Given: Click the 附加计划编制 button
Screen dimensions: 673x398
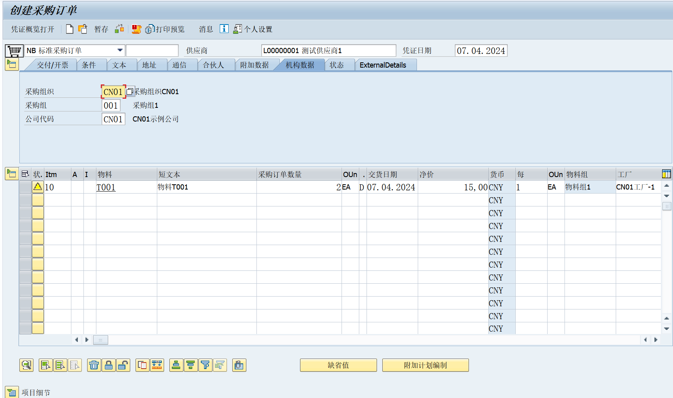Looking at the screenshot, I should click(425, 365).
